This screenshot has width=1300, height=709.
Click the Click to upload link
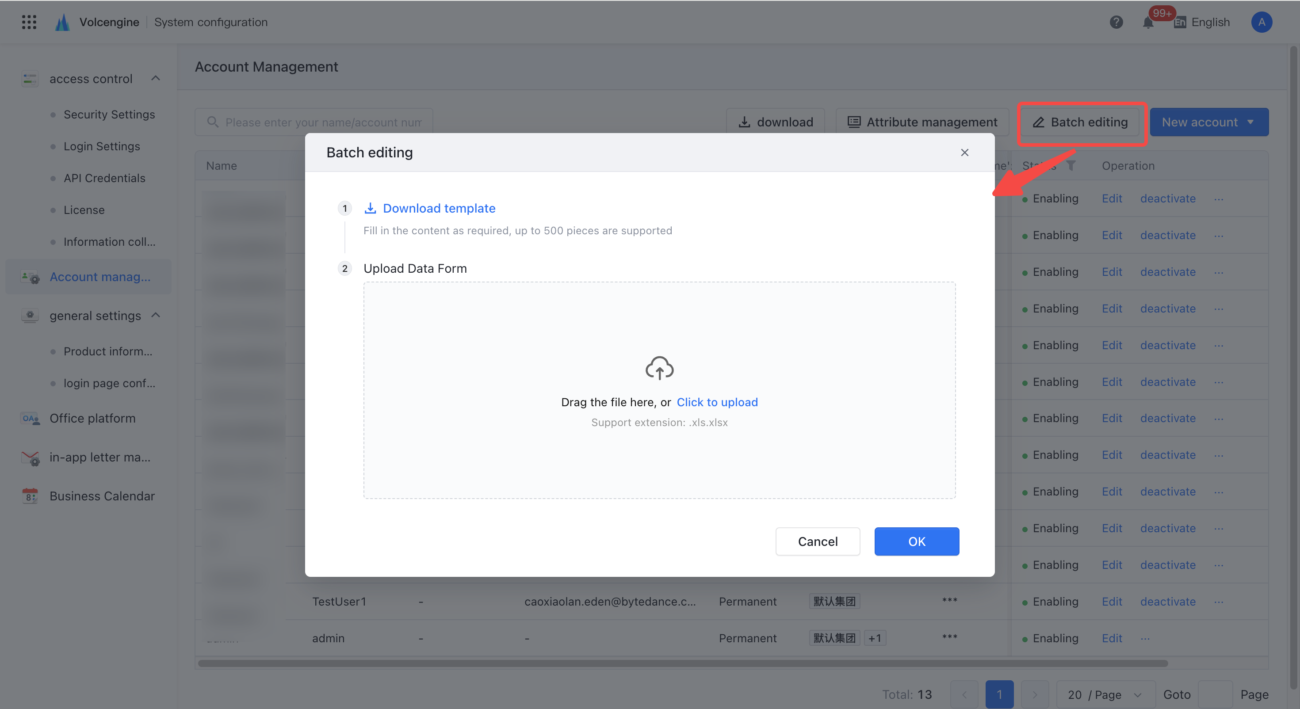pos(717,402)
